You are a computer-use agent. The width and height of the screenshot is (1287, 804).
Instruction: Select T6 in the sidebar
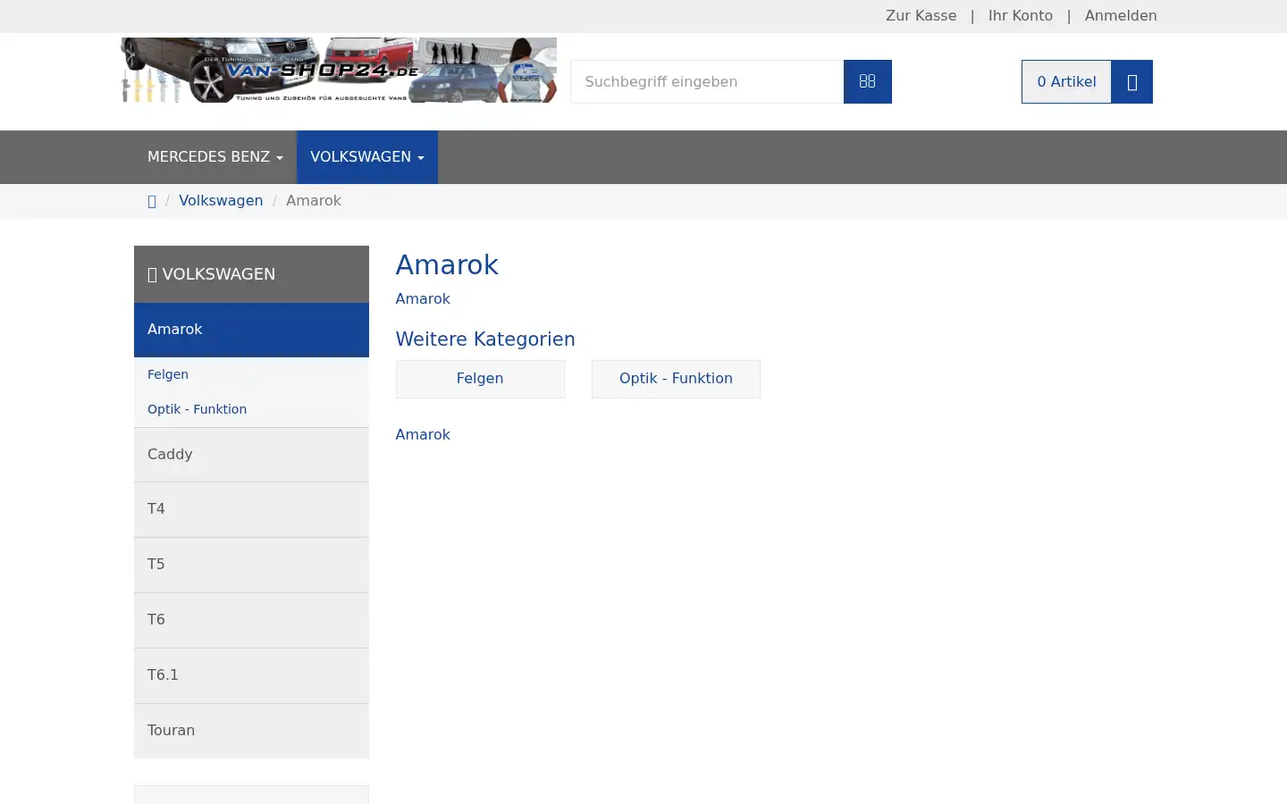pos(251,620)
